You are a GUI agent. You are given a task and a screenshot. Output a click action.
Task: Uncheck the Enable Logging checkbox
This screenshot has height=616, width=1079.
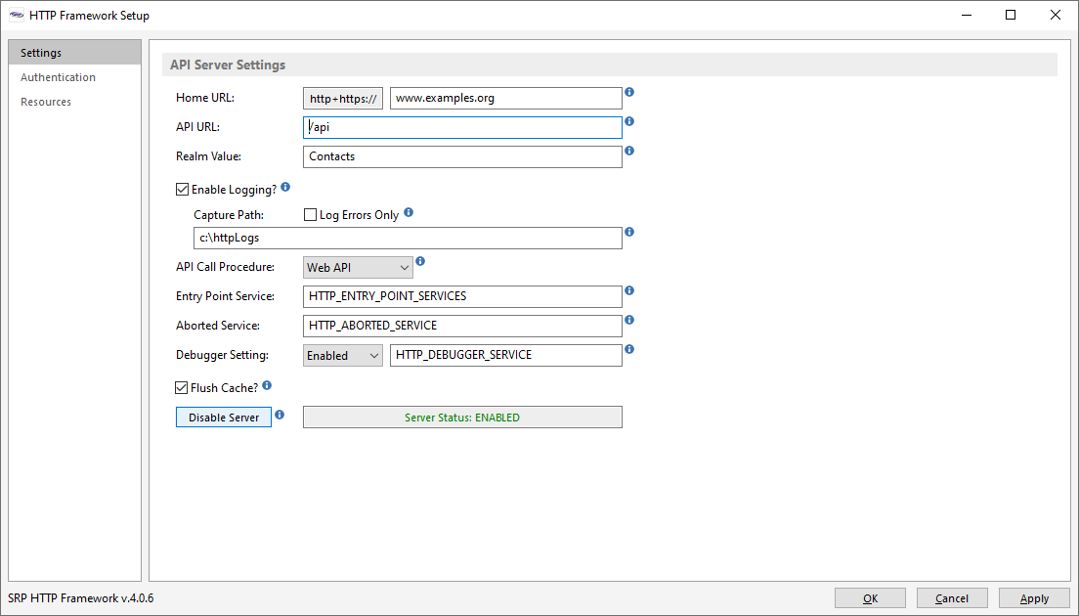pos(182,190)
